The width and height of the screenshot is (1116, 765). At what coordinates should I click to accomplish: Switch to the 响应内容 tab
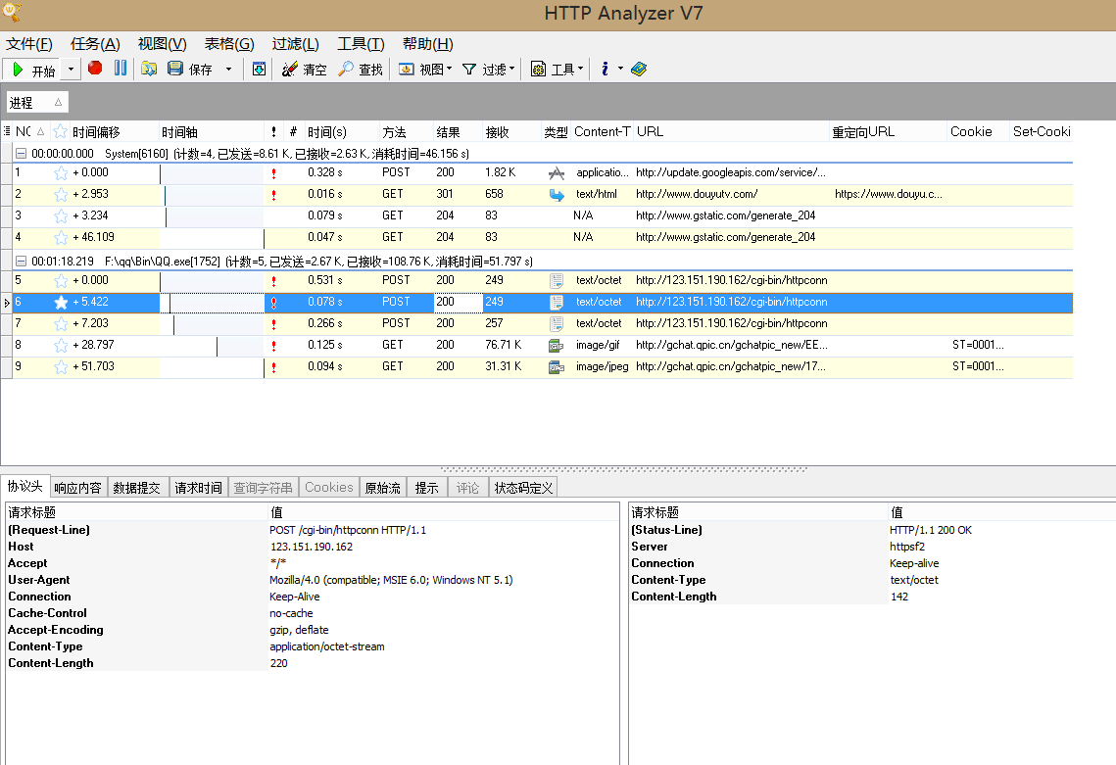77,488
